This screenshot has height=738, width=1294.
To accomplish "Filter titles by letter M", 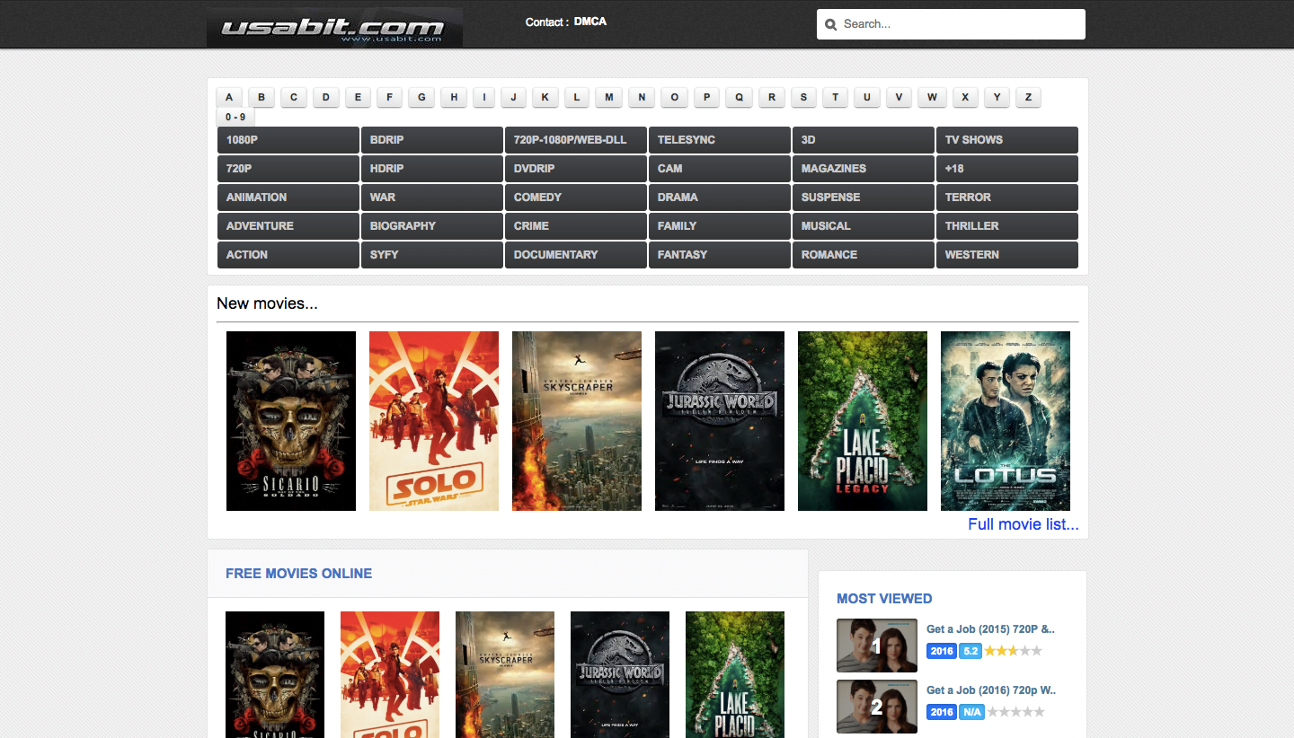I will [x=608, y=97].
